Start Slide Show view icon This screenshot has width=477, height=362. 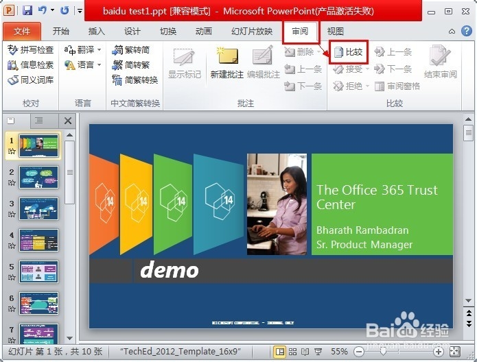[318, 352]
